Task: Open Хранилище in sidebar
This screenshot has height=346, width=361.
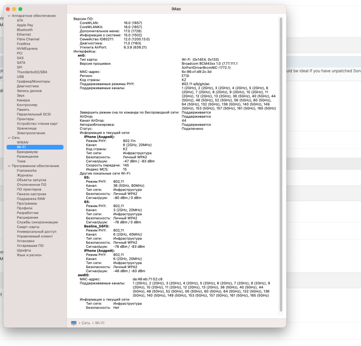Action: point(27,128)
